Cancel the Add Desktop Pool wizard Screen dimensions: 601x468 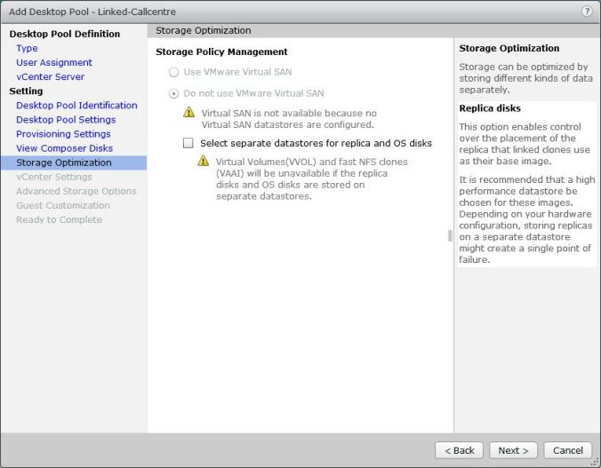567,450
